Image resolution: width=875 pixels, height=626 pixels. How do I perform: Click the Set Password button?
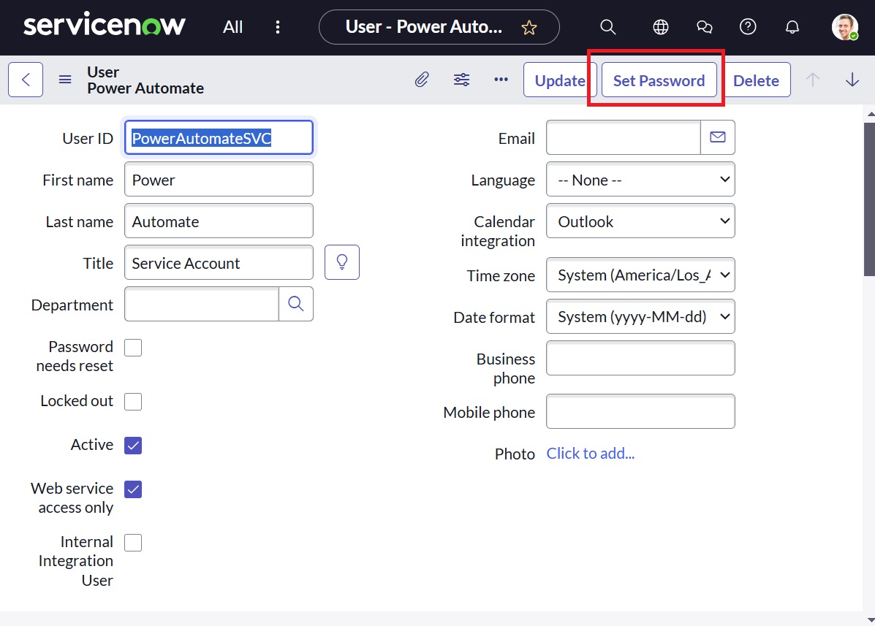[659, 80]
